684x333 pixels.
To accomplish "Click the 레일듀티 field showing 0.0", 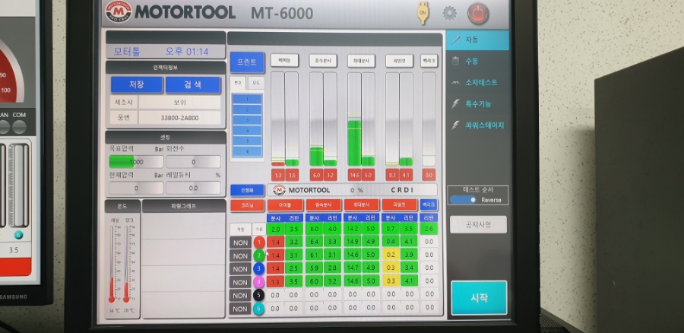I will click(x=193, y=188).
